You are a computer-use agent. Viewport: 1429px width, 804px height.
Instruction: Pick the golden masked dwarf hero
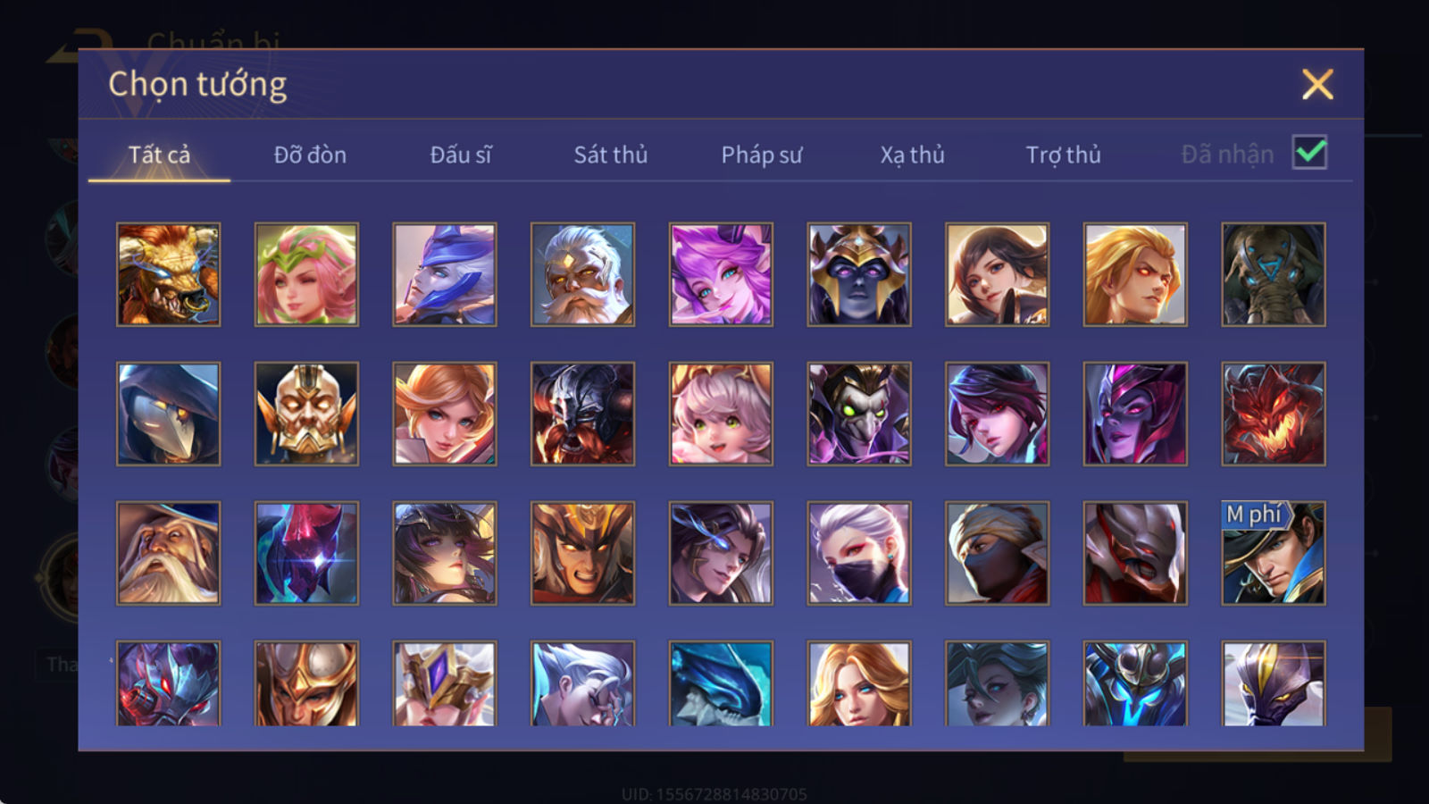[306, 414]
